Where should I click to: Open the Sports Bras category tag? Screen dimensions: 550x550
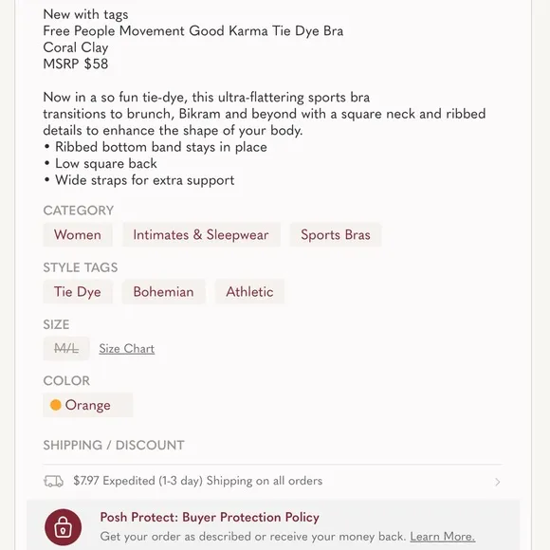coord(336,234)
